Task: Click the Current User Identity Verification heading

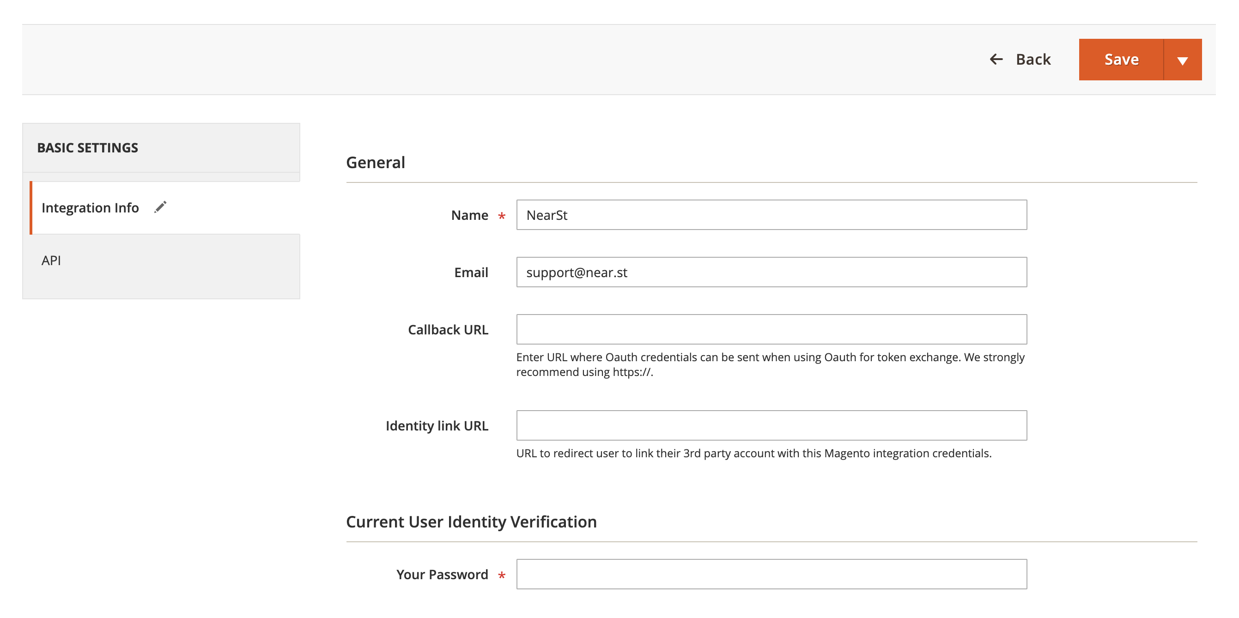Action: (x=471, y=522)
